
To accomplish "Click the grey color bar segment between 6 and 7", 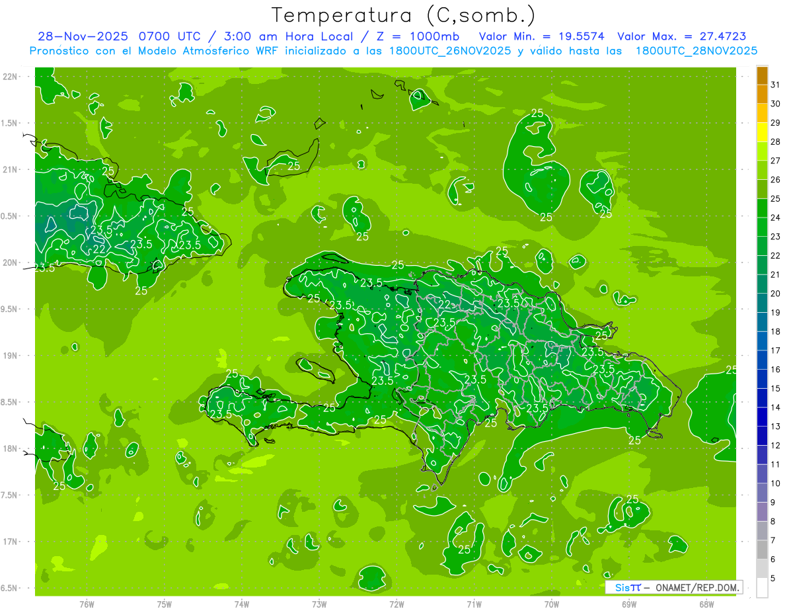I will pos(762,550).
